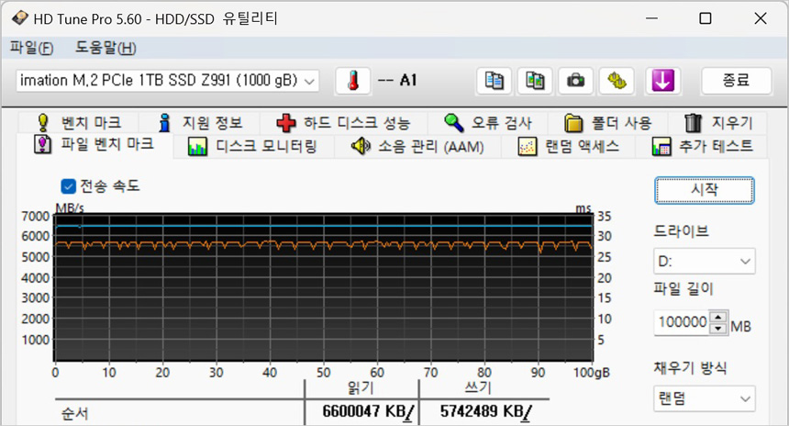Open the 지원 정보 tab

coord(200,122)
